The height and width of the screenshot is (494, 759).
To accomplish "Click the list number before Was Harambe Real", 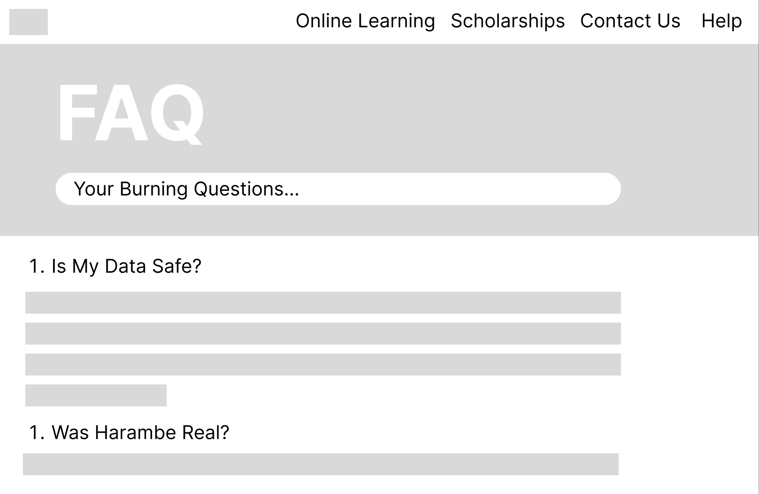I will [x=36, y=433].
